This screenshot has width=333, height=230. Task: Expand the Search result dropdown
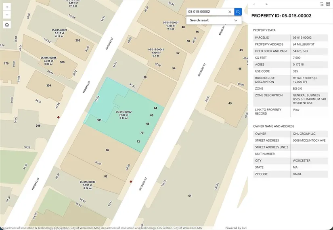pos(236,20)
